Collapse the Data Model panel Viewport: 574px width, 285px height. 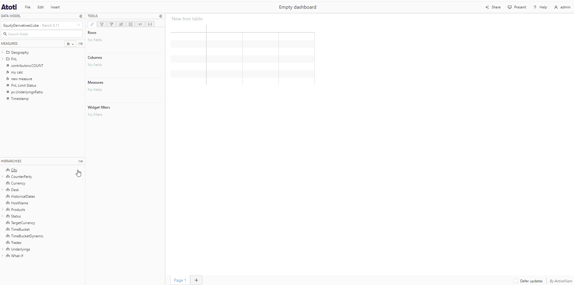(x=81, y=16)
